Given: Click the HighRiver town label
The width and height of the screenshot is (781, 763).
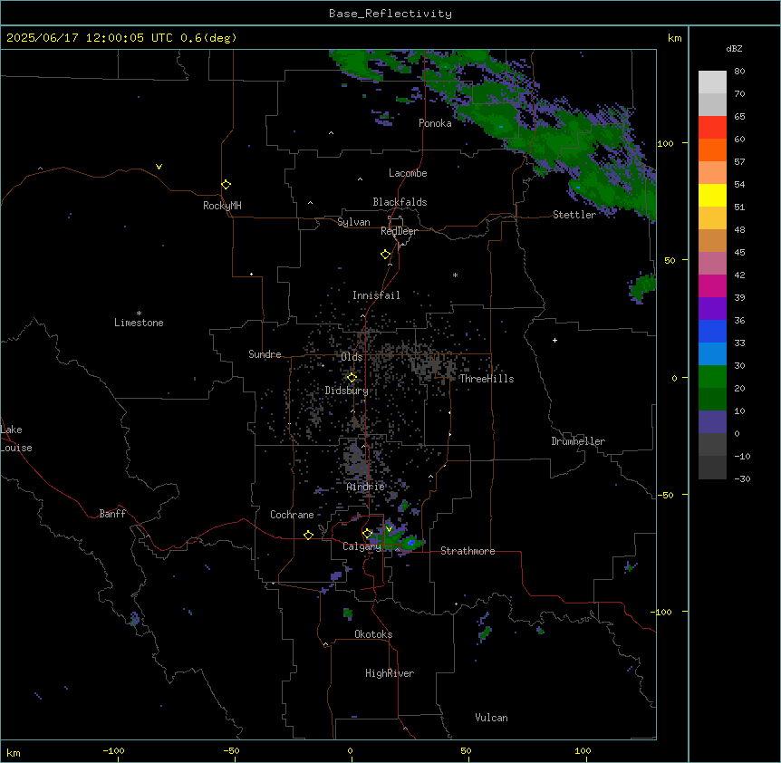Looking at the screenshot, I should [x=390, y=673].
